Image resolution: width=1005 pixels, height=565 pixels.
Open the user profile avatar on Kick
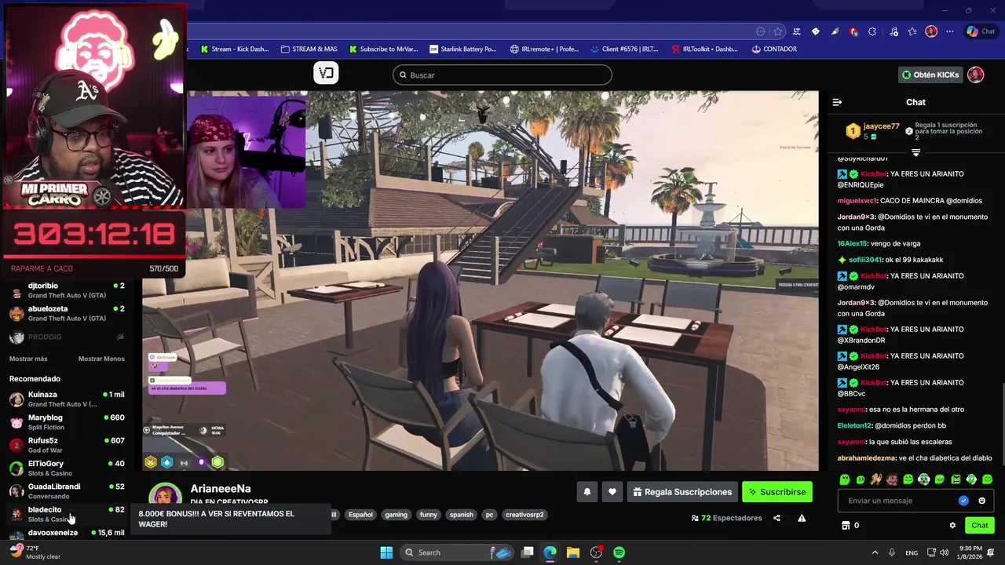(975, 75)
